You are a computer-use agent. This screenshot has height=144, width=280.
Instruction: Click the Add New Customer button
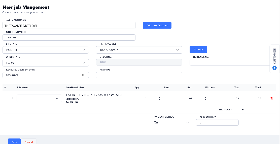tap(157, 25)
